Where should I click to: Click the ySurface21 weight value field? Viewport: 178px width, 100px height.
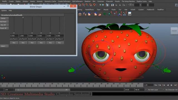tap(14, 36)
